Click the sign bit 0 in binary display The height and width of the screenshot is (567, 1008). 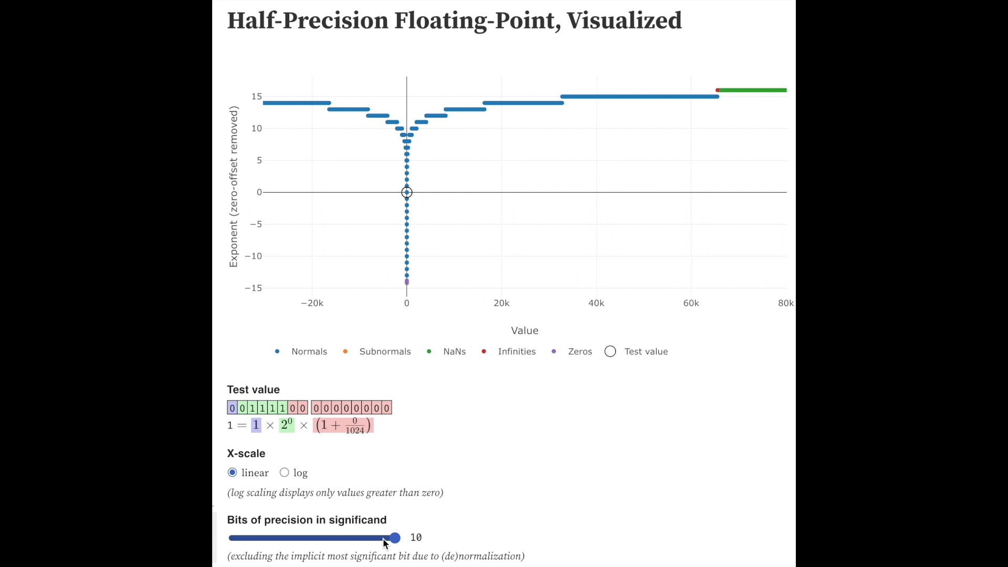pos(232,408)
